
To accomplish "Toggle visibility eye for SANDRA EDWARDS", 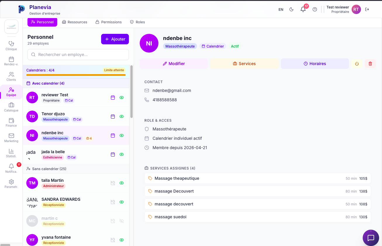I will 122,202.
